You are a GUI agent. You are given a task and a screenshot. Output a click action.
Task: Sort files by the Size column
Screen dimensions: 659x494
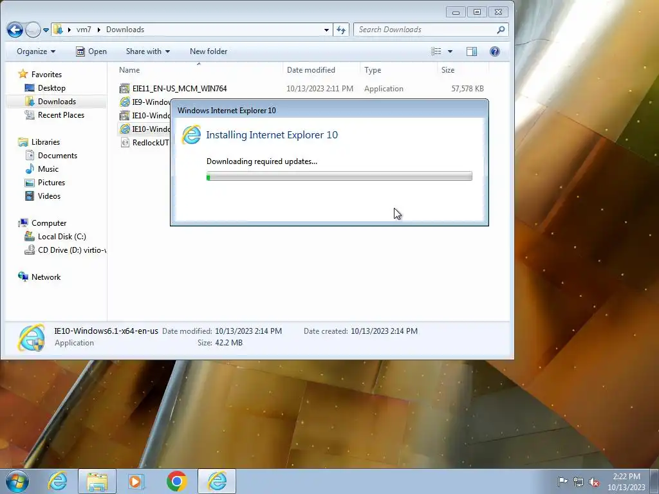point(463,69)
